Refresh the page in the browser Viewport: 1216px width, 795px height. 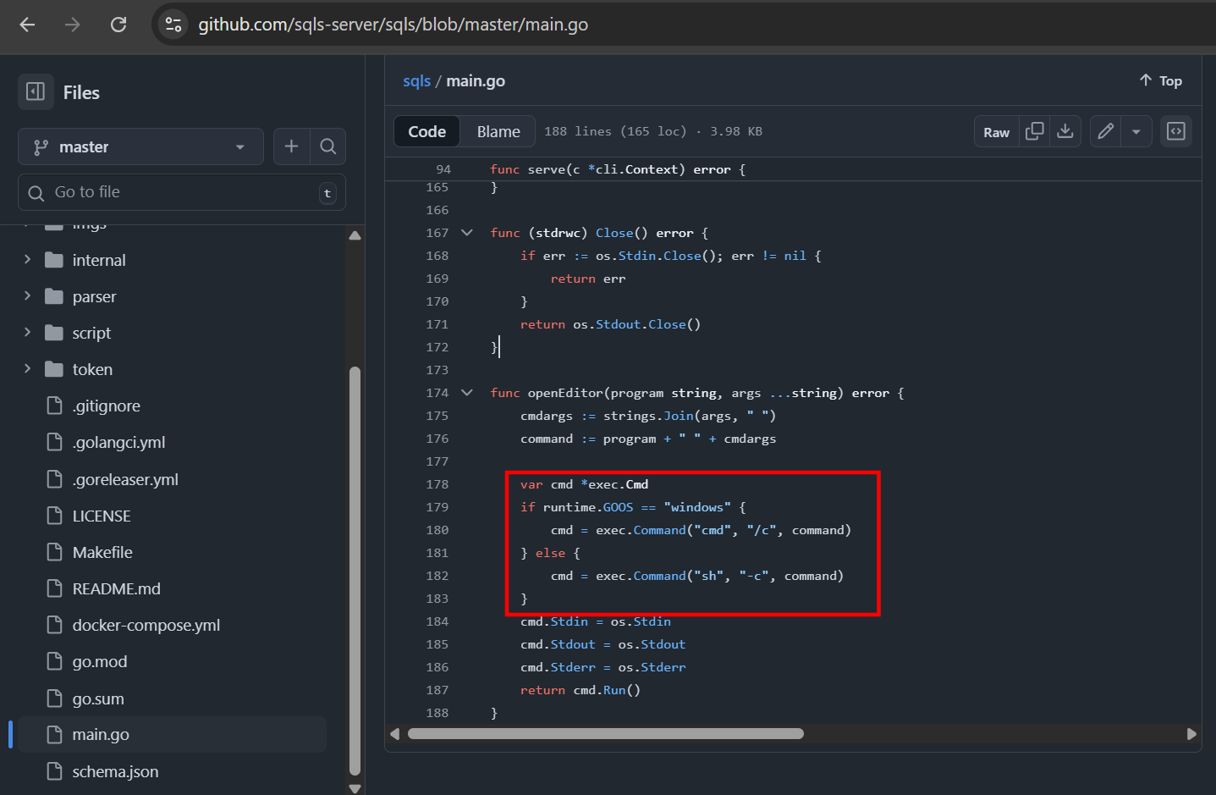click(x=118, y=25)
